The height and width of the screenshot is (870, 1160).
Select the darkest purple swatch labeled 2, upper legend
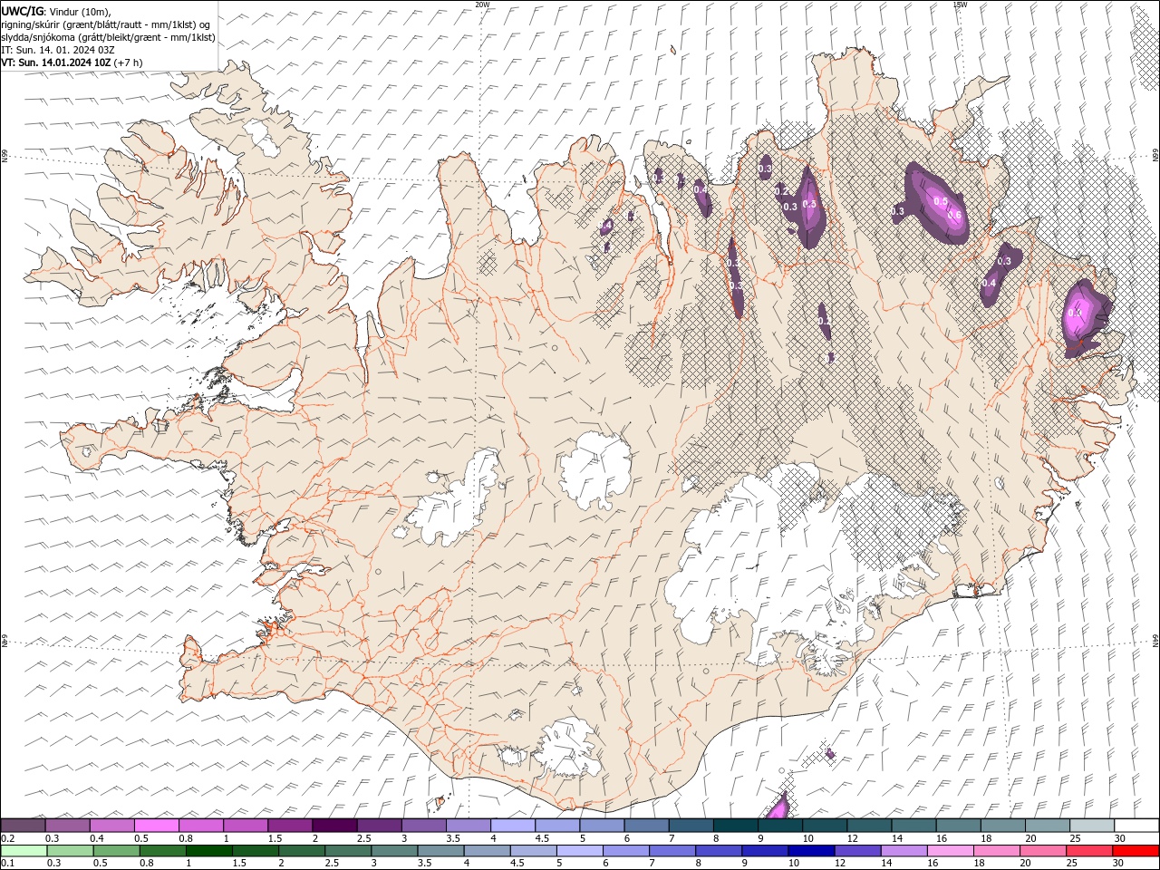[334, 826]
